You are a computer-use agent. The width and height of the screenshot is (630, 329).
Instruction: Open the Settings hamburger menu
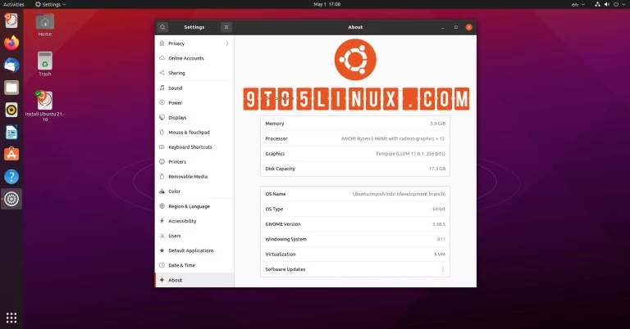click(226, 27)
